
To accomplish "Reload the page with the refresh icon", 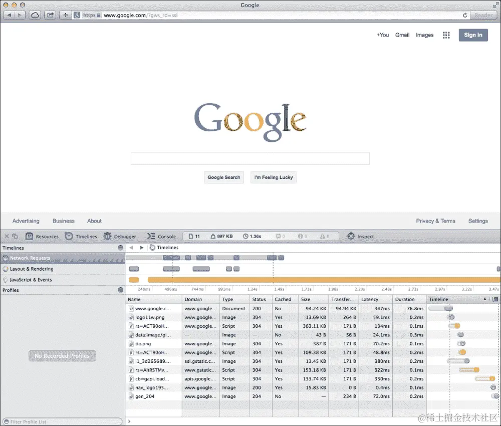I will pos(464,15).
